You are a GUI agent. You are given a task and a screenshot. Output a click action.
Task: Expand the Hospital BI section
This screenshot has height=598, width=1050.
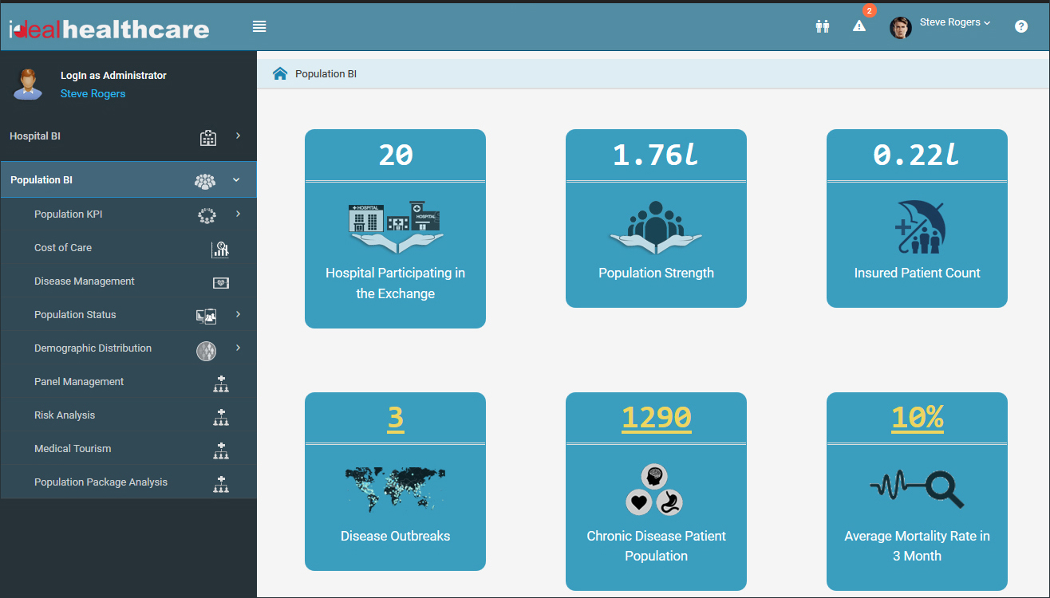click(128, 136)
